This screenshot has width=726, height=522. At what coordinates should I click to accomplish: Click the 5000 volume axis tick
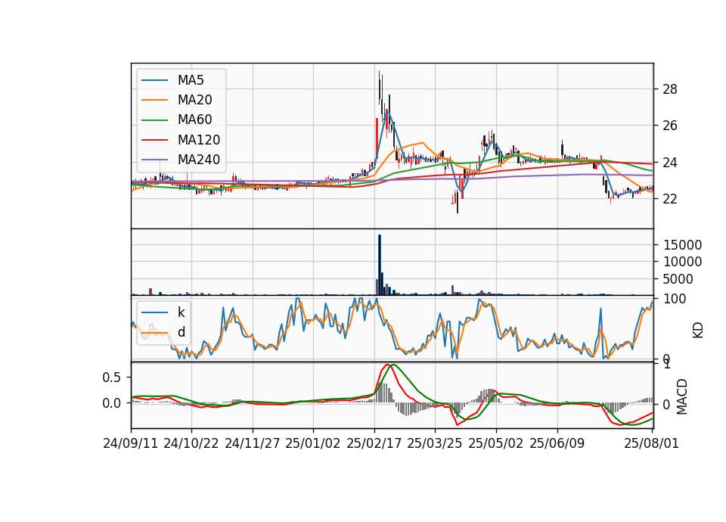tap(678, 279)
